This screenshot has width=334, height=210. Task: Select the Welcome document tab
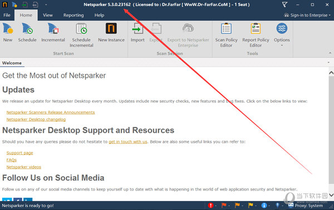click(x=12, y=63)
